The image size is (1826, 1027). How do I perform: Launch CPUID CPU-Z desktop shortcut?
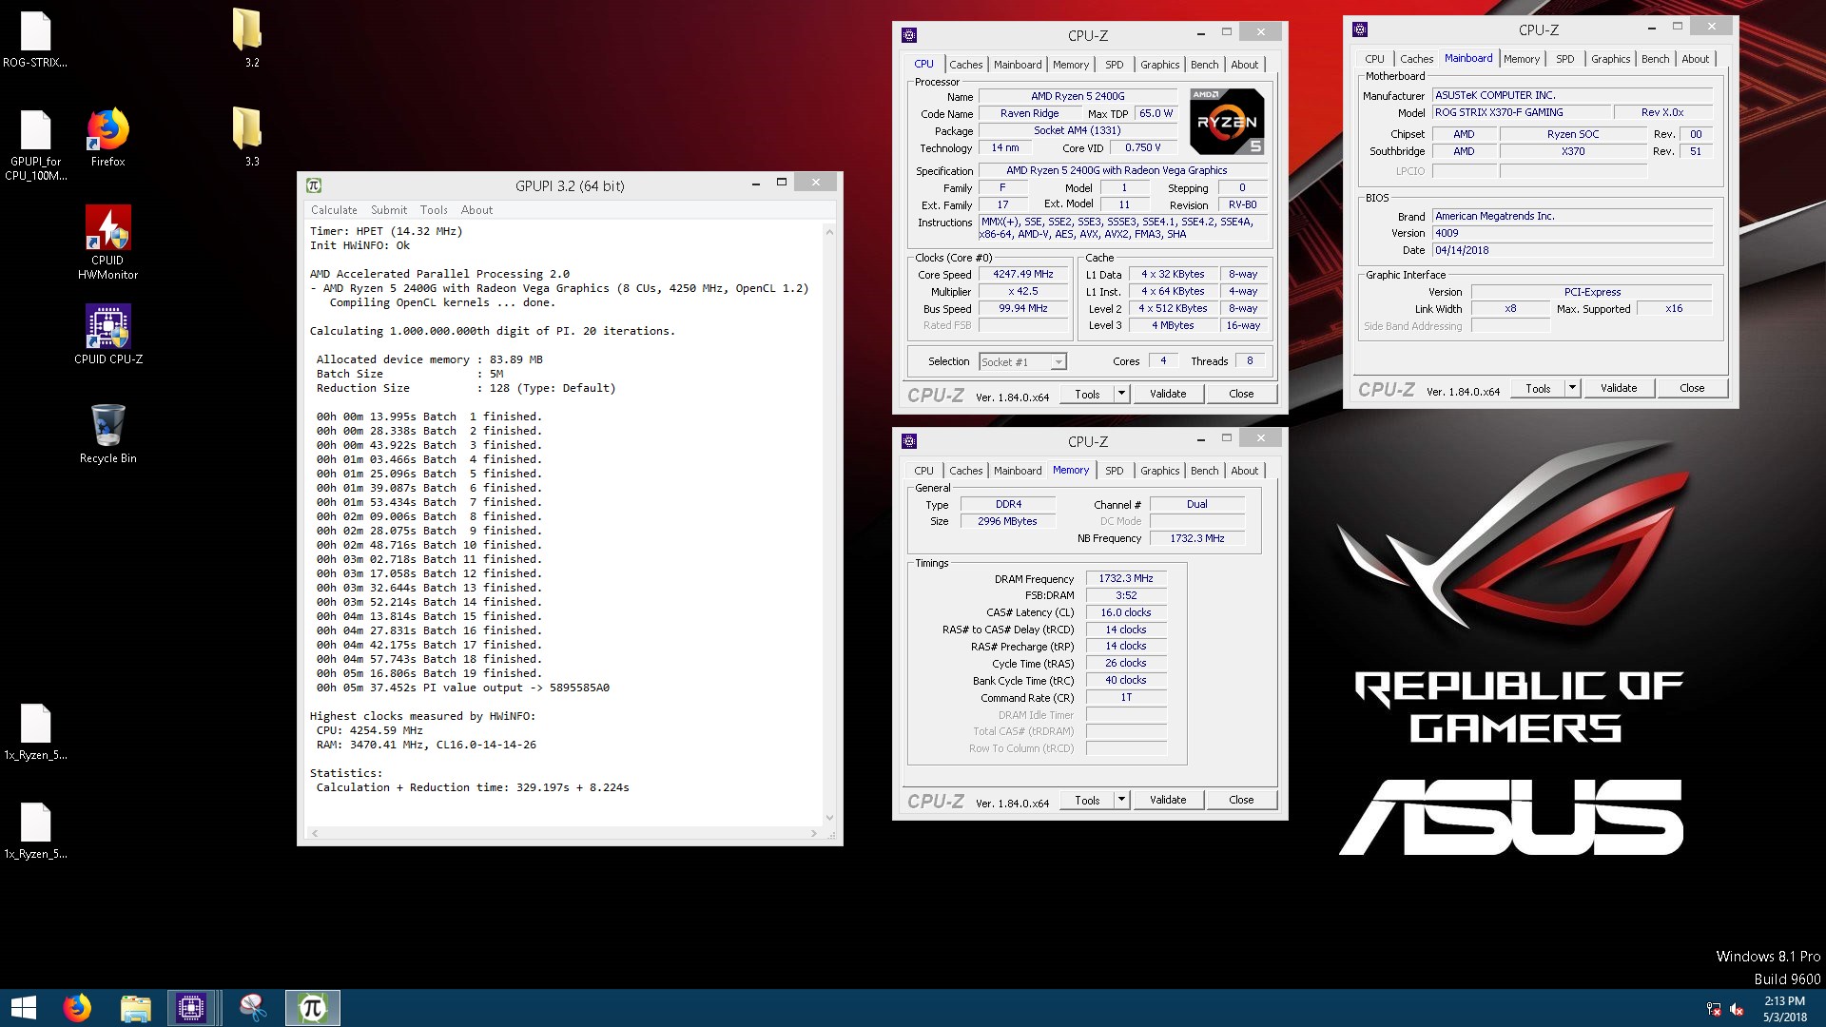[x=107, y=335]
